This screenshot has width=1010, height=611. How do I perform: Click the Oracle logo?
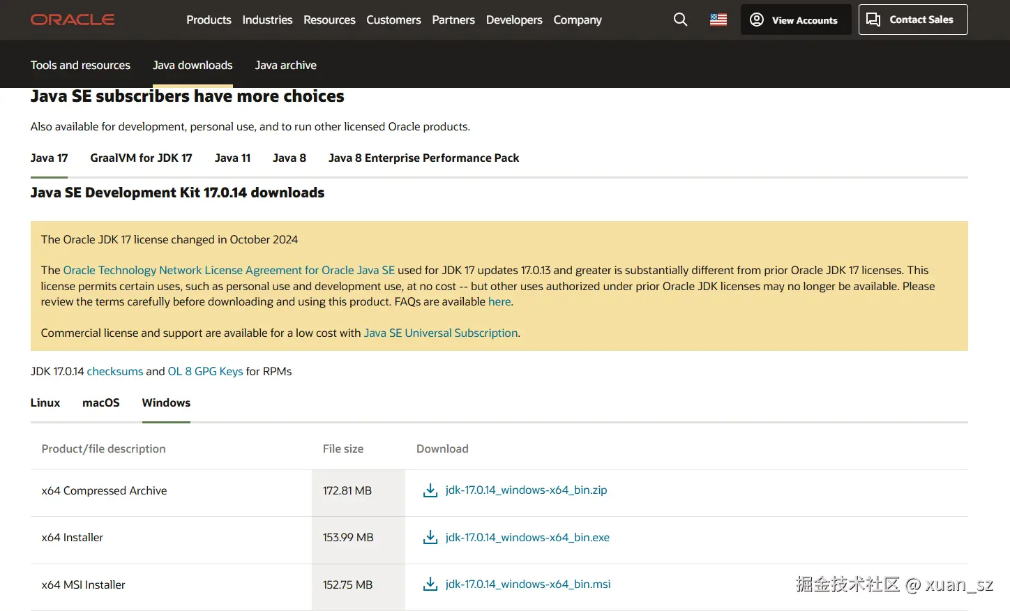pos(73,20)
